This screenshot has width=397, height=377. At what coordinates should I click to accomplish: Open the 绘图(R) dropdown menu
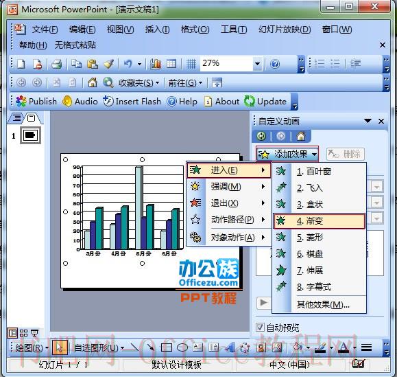pyautogui.click(x=32, y=347)
